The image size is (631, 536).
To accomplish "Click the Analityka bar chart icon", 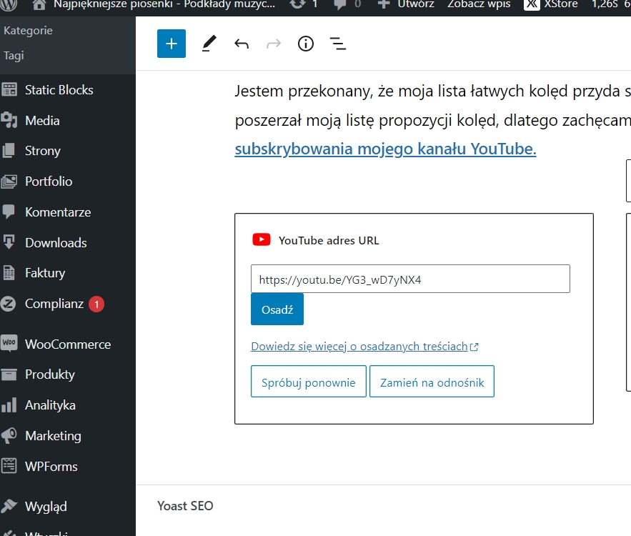I will click(x=9, y=405).
